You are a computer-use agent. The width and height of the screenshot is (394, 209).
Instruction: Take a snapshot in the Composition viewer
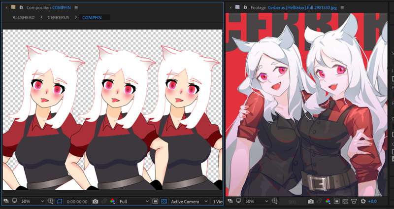[95, 202]
